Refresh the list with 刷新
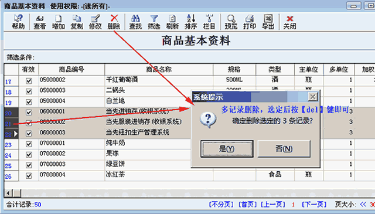 coord(172,22)
